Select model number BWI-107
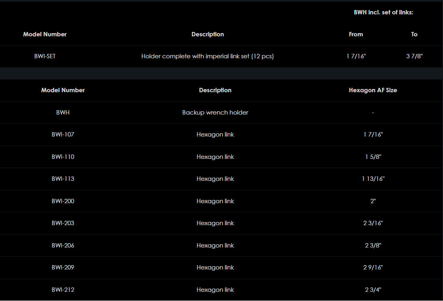Screen dimensions: 443x301 click(x=63, y=135)
